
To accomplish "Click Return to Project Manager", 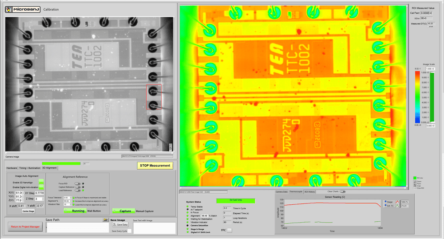I will 24,227.
